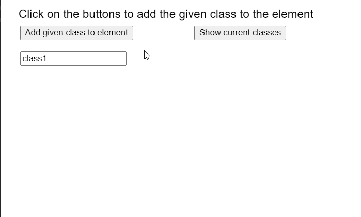This screenshot has width=361, height=217.
Task: Focus the text field containing class1
Action: 73,59
